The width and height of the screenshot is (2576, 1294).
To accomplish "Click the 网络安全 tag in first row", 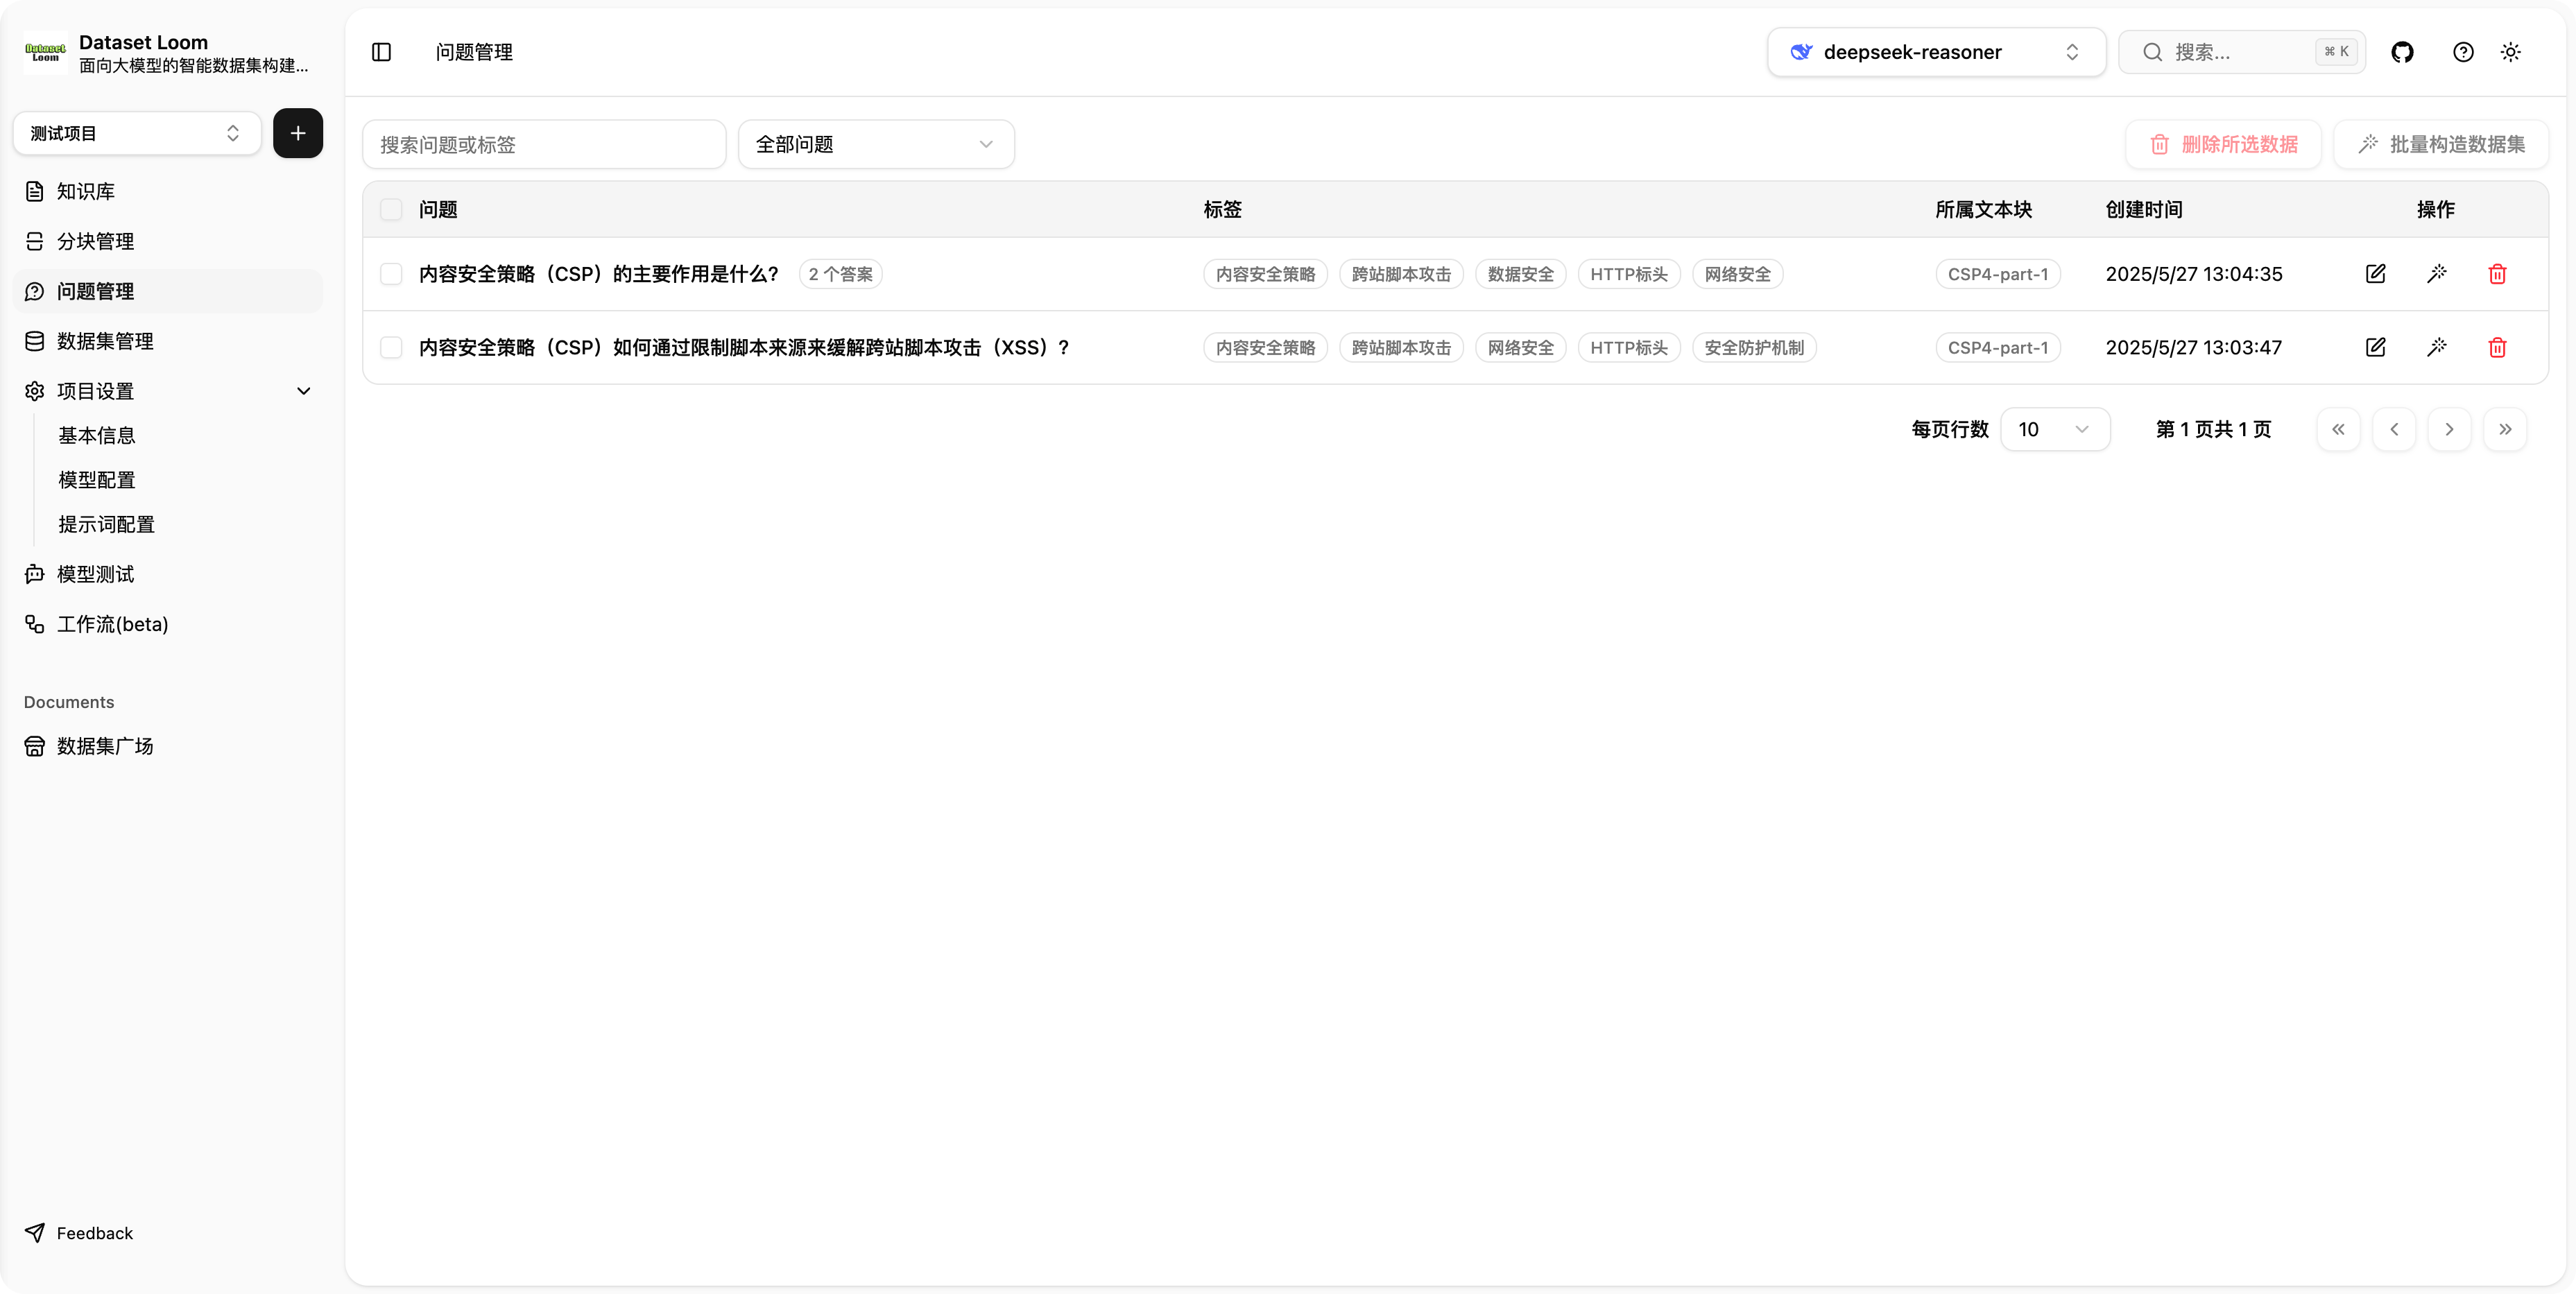I will click(1737, 274).
